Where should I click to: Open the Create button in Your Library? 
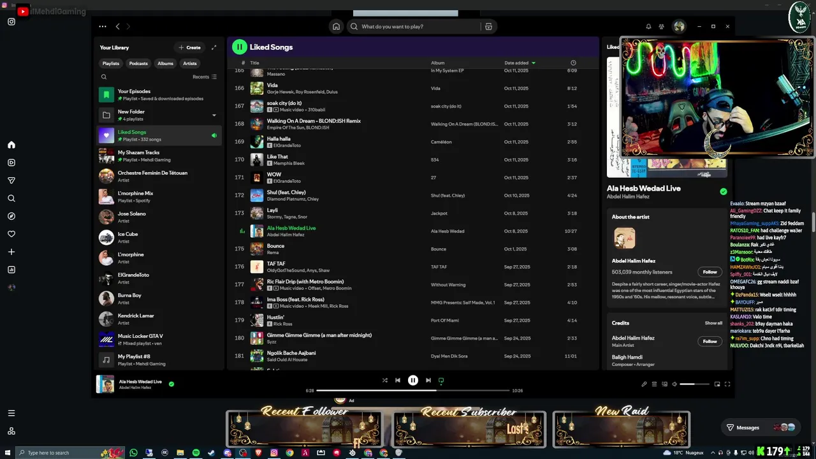coord(190,47)
